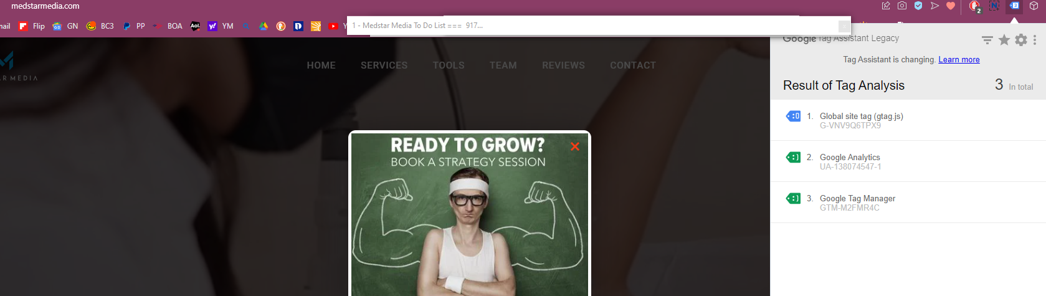Open the Google Tag Manager tag entry
The height and width of the screenshot is (296, 1046).
tap(908, 203)
